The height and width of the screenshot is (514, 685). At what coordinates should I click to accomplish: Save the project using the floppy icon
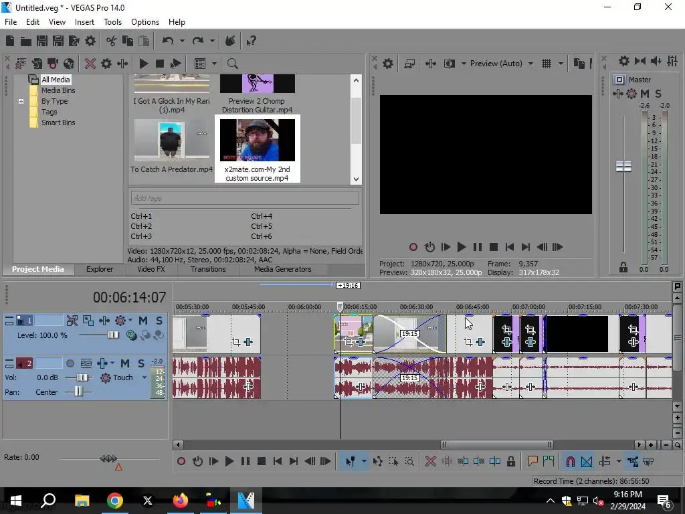pos(42,41)
